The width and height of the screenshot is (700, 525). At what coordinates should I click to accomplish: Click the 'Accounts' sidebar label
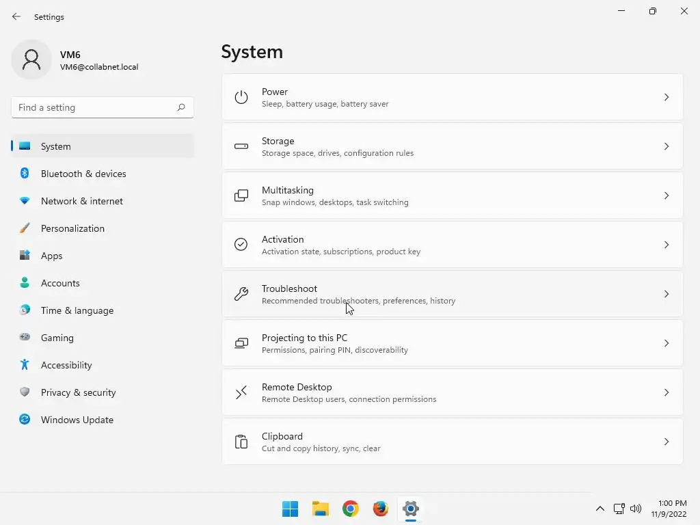click(60, 283)
